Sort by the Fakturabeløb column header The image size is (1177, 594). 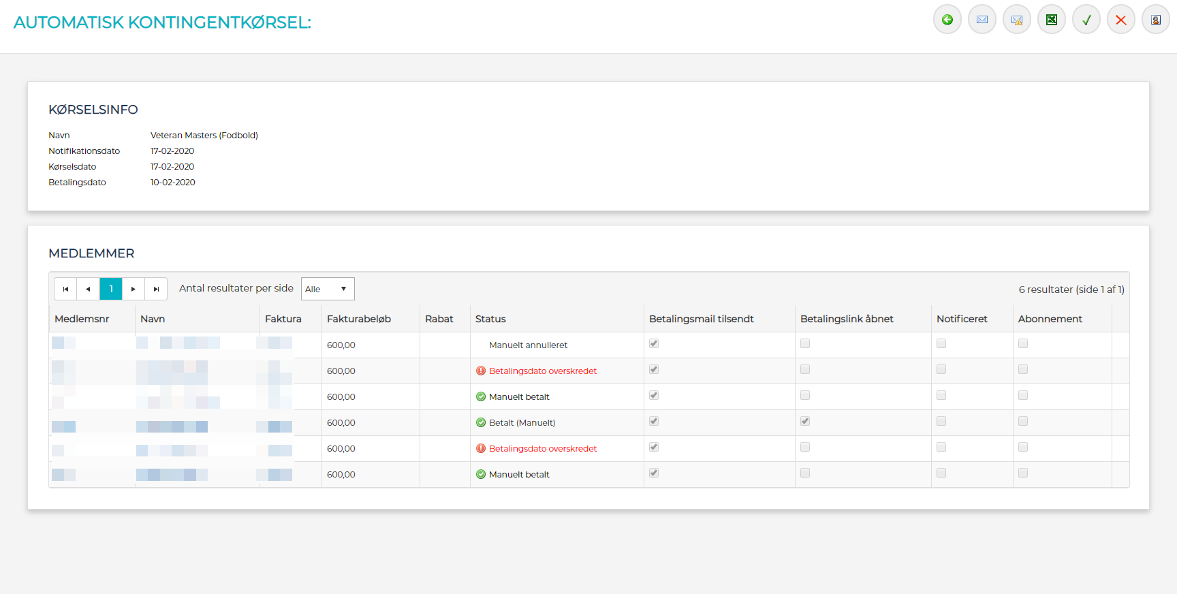click(x=359, y=319)
